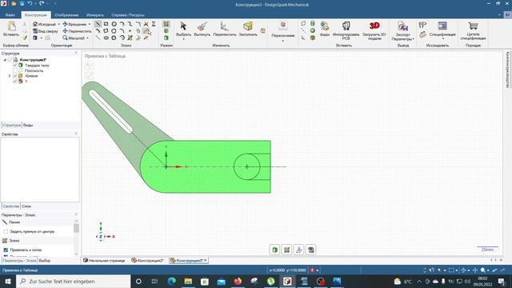Viewport: 512px width, 288px height.
Task: Switch to the Отображение ribbon tab
Action: point(66,15)
